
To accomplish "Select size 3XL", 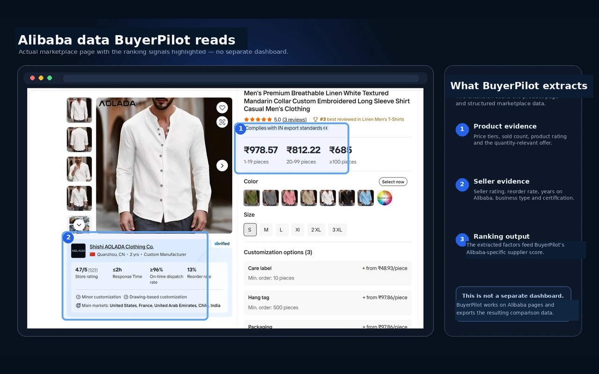I will (337, 230).
